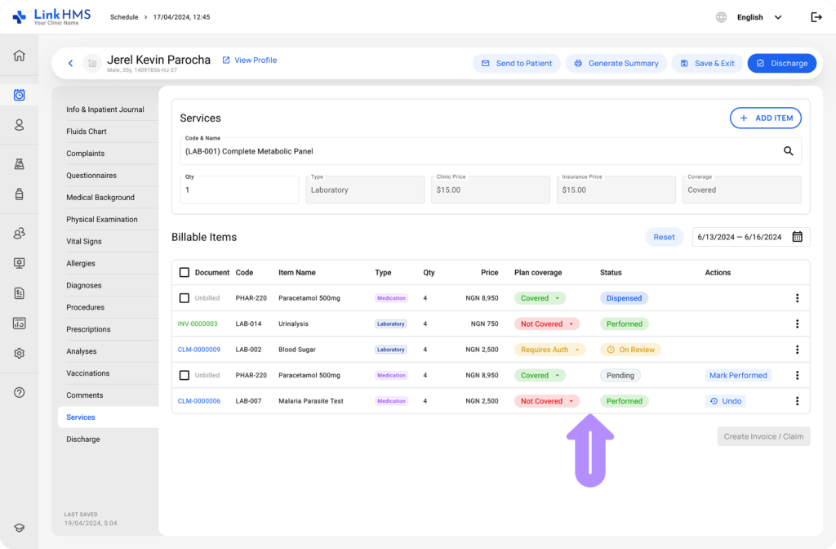Open Not Covered dropdown for Malaria Parasite Test
The width and height of the screenshot is (836, 549).
tap(546, 400)
